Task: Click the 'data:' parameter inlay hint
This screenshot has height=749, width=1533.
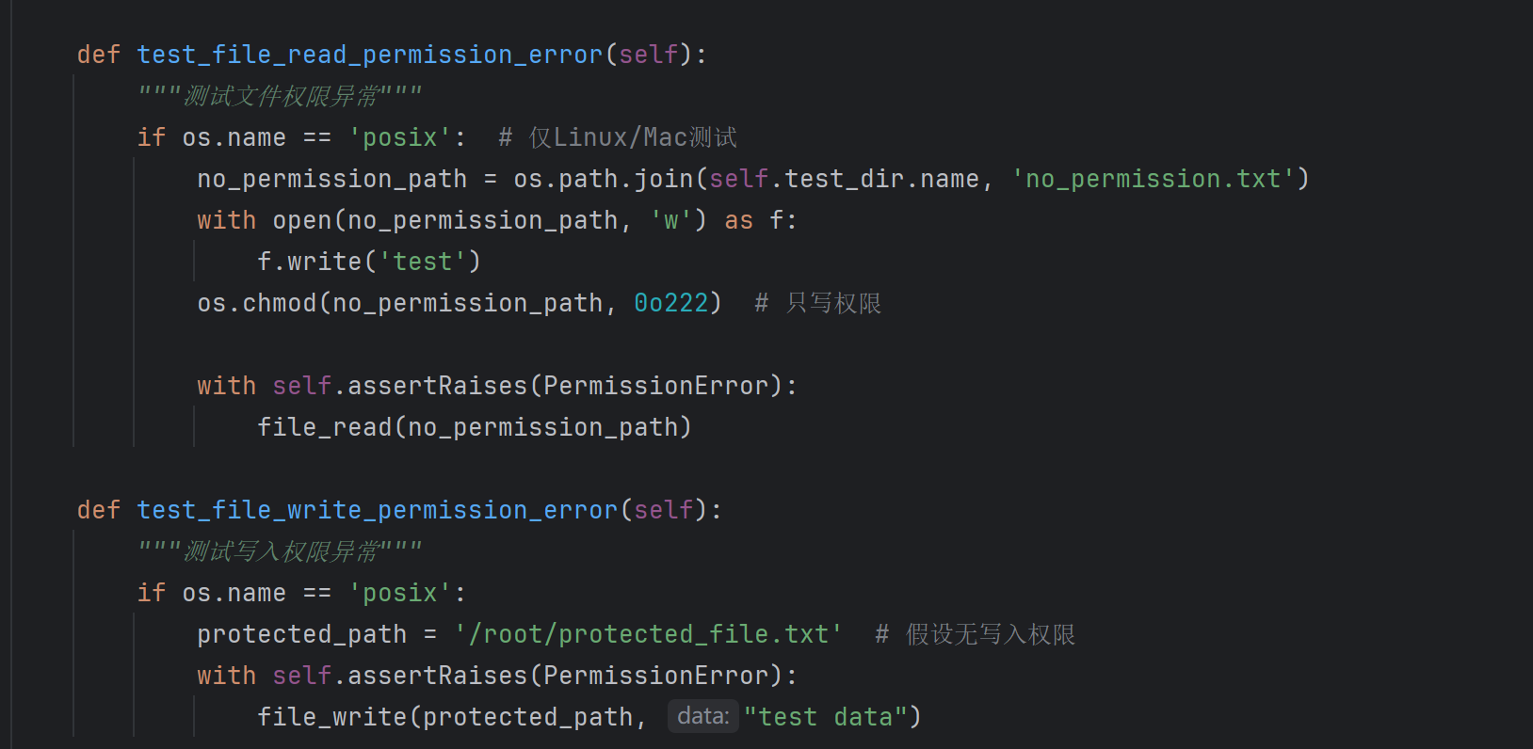Action: click(703, 716)
